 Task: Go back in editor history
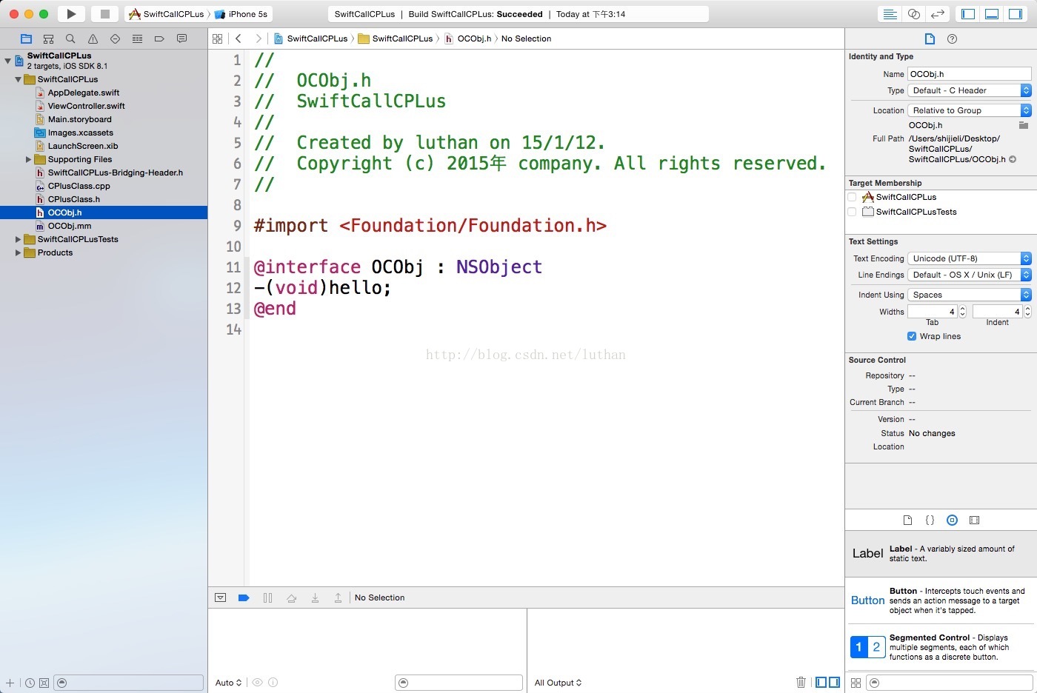coord(239,38)
